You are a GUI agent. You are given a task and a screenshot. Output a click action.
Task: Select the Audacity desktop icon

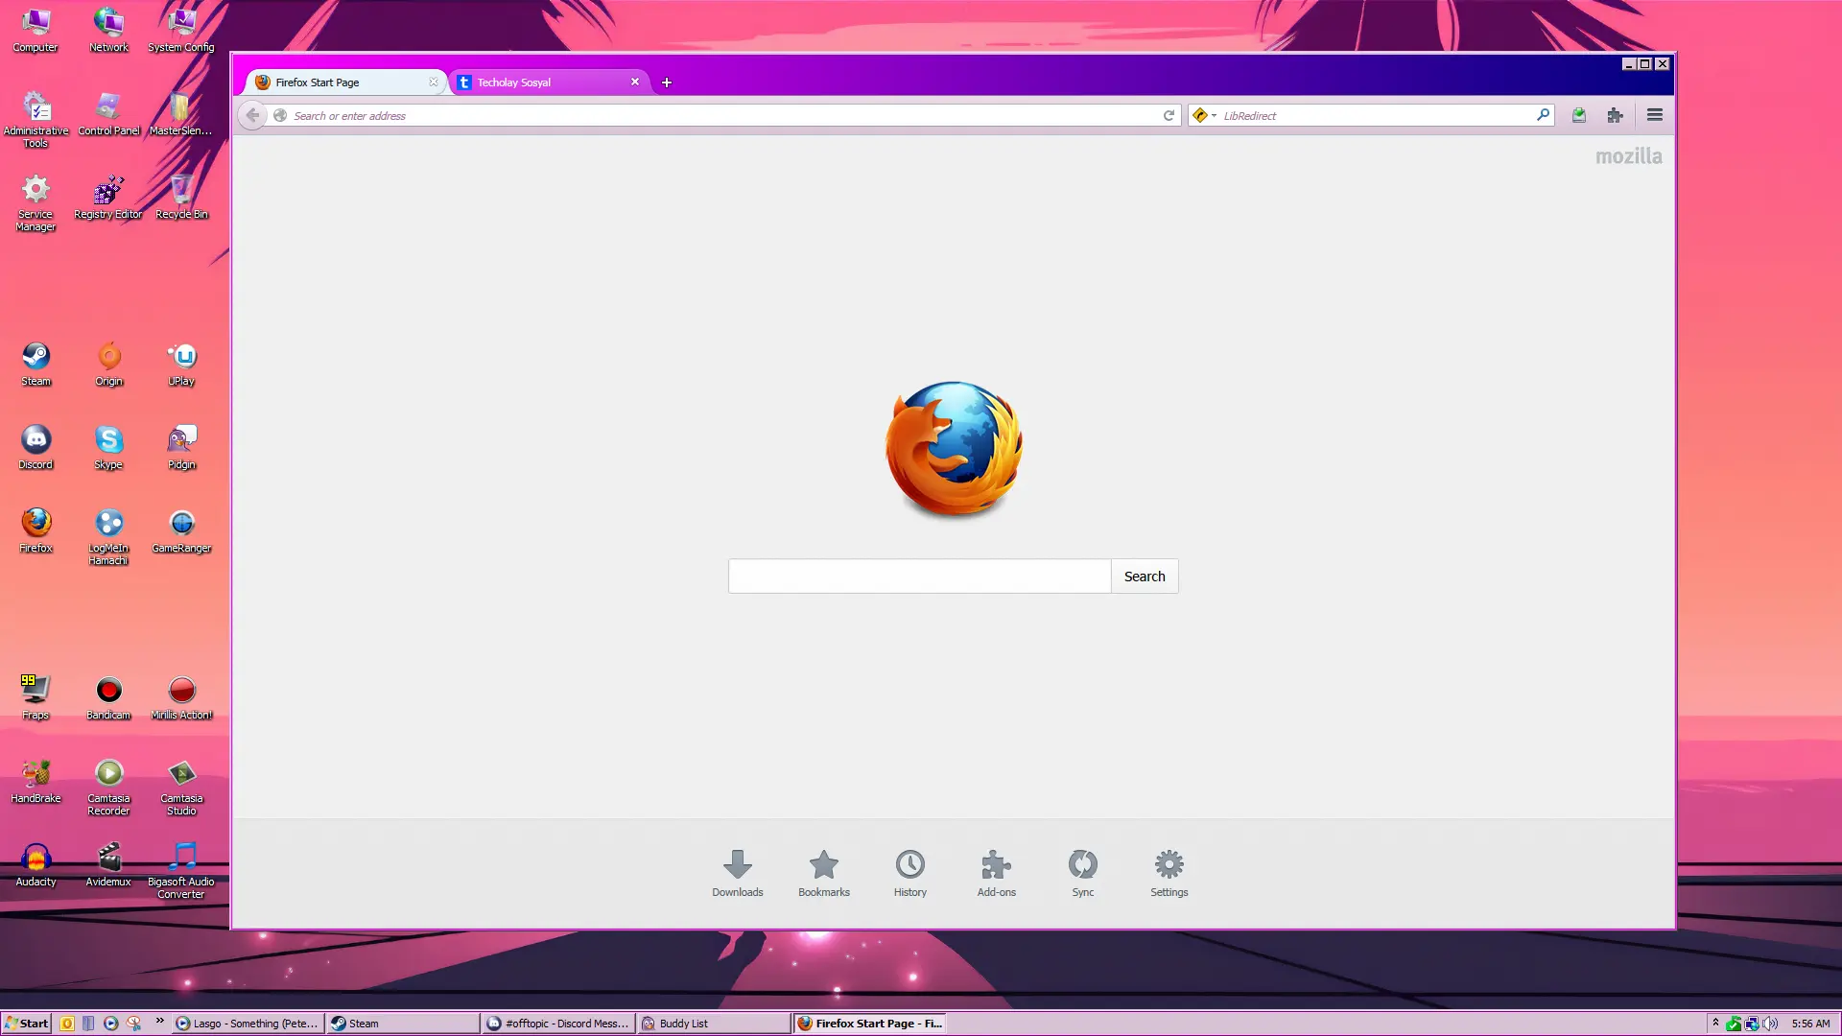(x=35, y=865)
